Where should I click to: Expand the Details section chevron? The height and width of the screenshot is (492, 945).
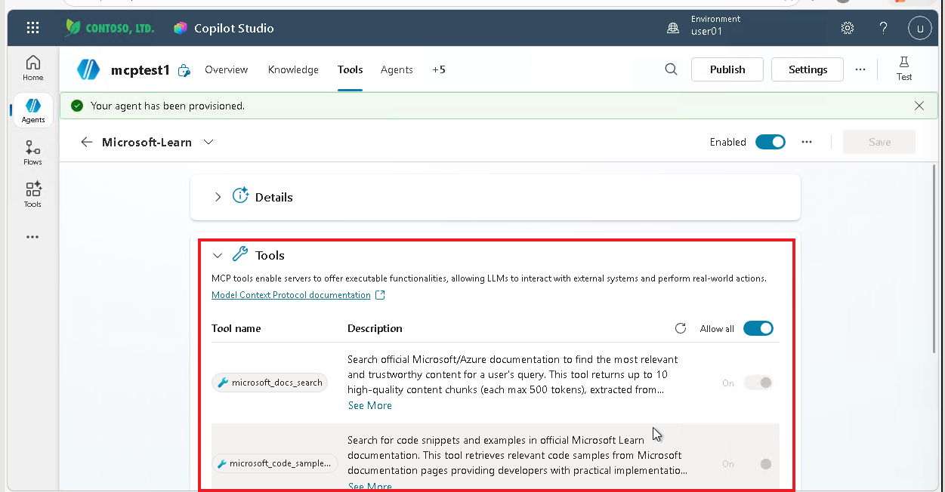(218, 197)
